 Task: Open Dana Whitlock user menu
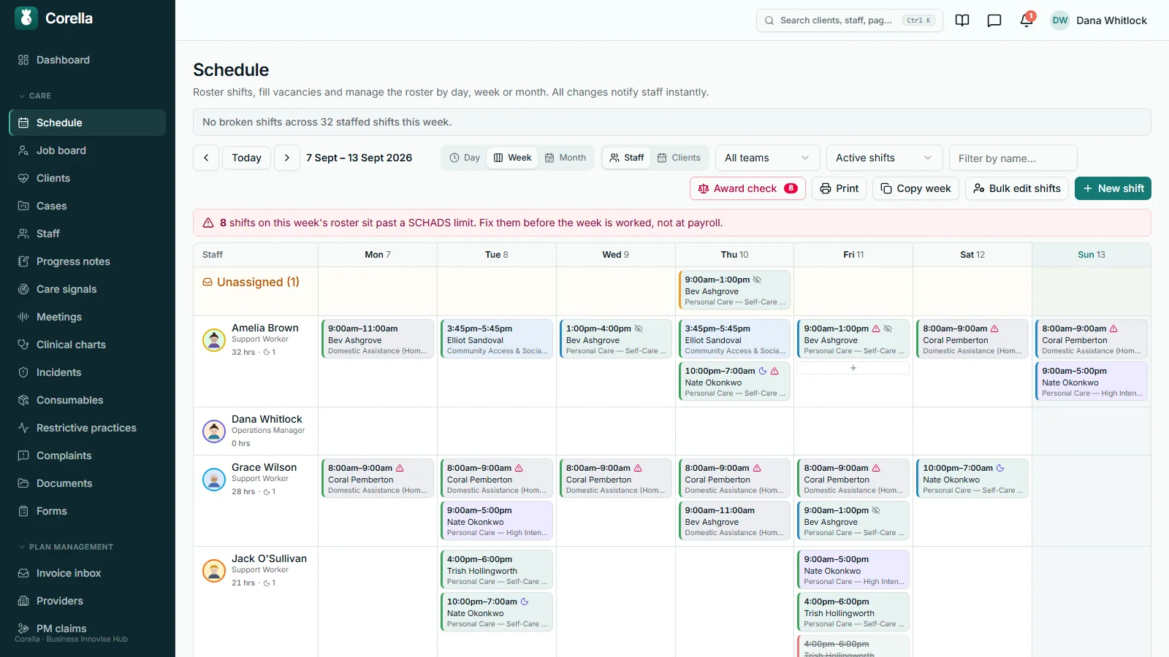coord(1099,20)
